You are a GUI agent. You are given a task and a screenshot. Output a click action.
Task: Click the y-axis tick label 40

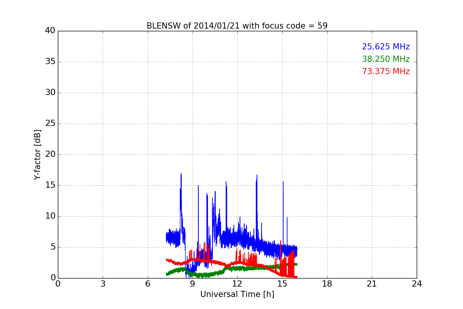[x=50, y=31]
